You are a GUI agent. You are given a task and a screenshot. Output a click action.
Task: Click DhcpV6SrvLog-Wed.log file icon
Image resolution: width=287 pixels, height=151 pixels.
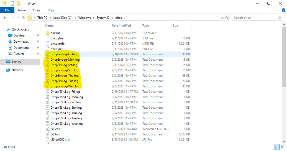coord(48,123)
